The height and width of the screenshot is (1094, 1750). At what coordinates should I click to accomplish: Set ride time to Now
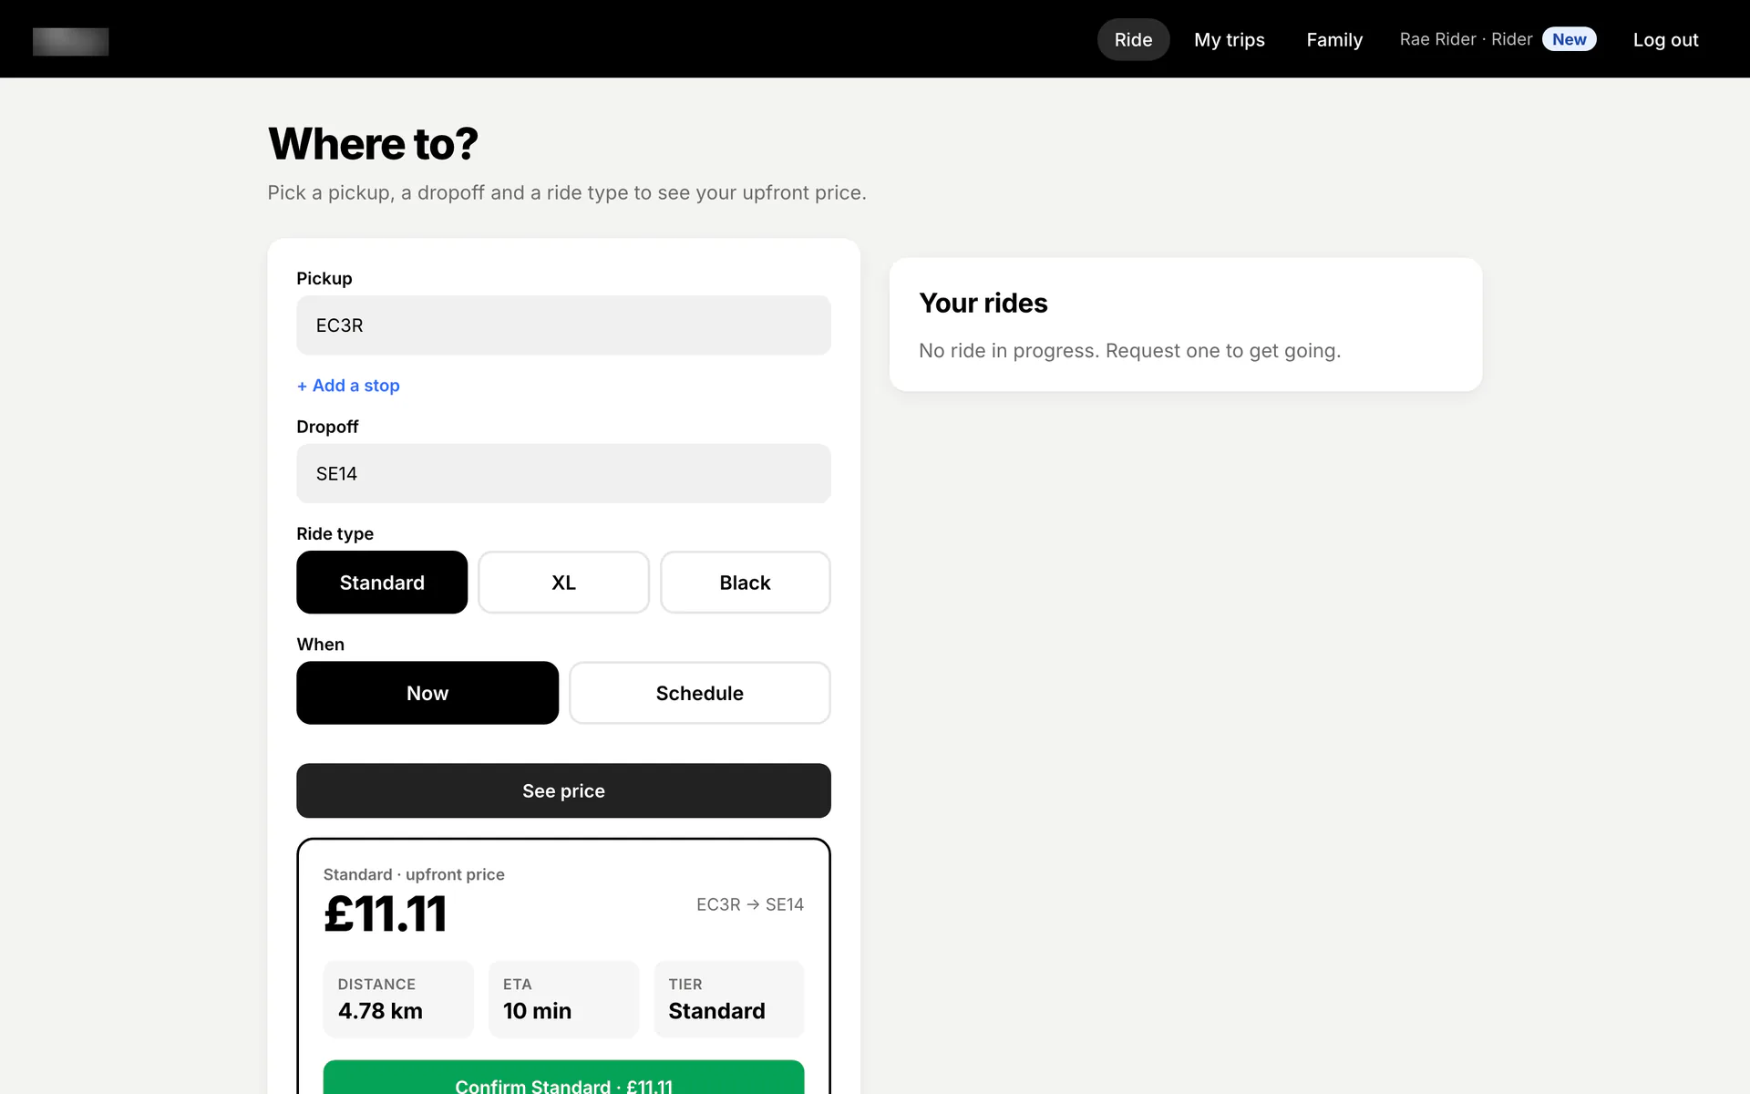coord(427,693)
